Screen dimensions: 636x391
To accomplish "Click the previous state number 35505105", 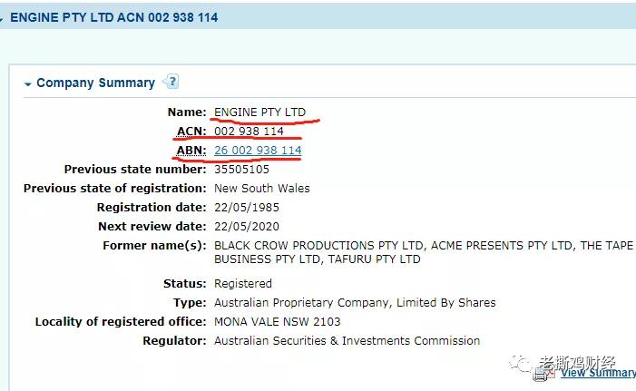I will tap(241, 169).
